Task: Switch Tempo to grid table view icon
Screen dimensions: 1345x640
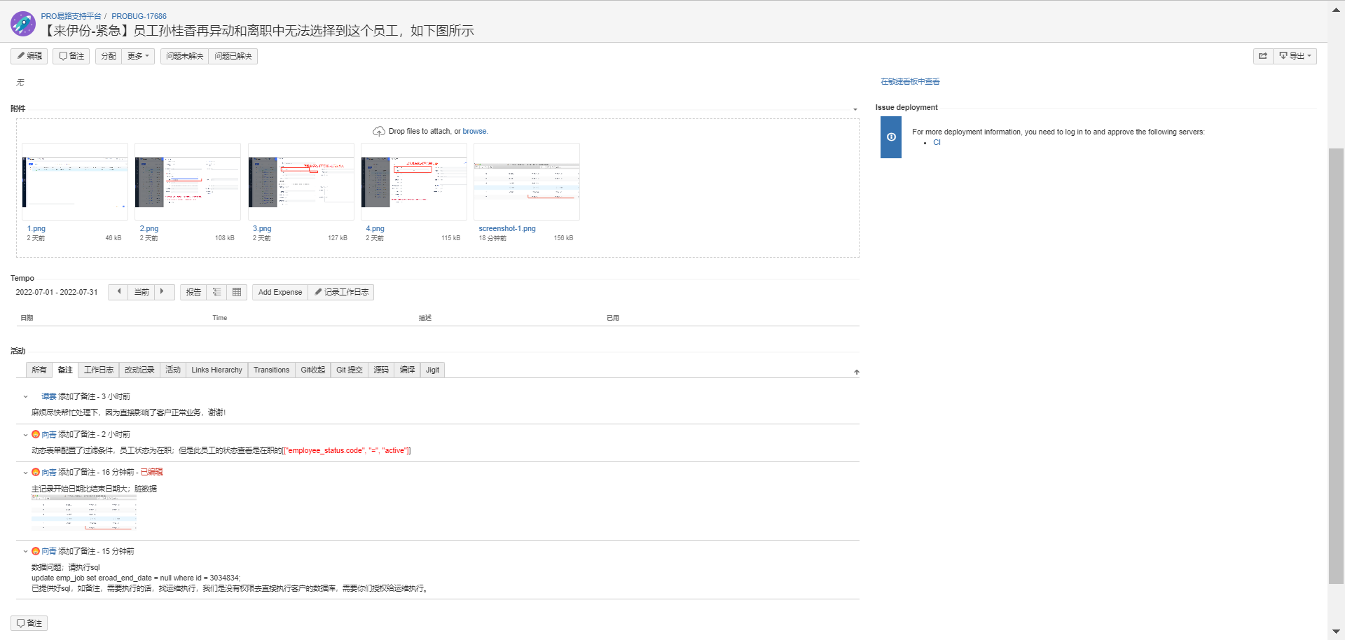Action: tap(237, 292)
